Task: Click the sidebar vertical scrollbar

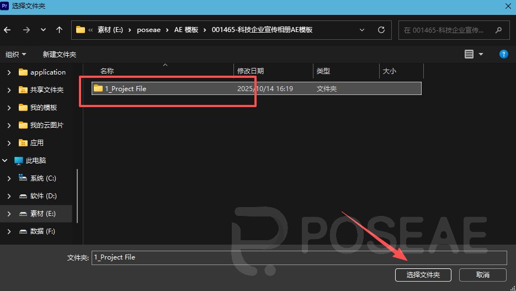Action: pyautogui.click(x=77, y=196)
